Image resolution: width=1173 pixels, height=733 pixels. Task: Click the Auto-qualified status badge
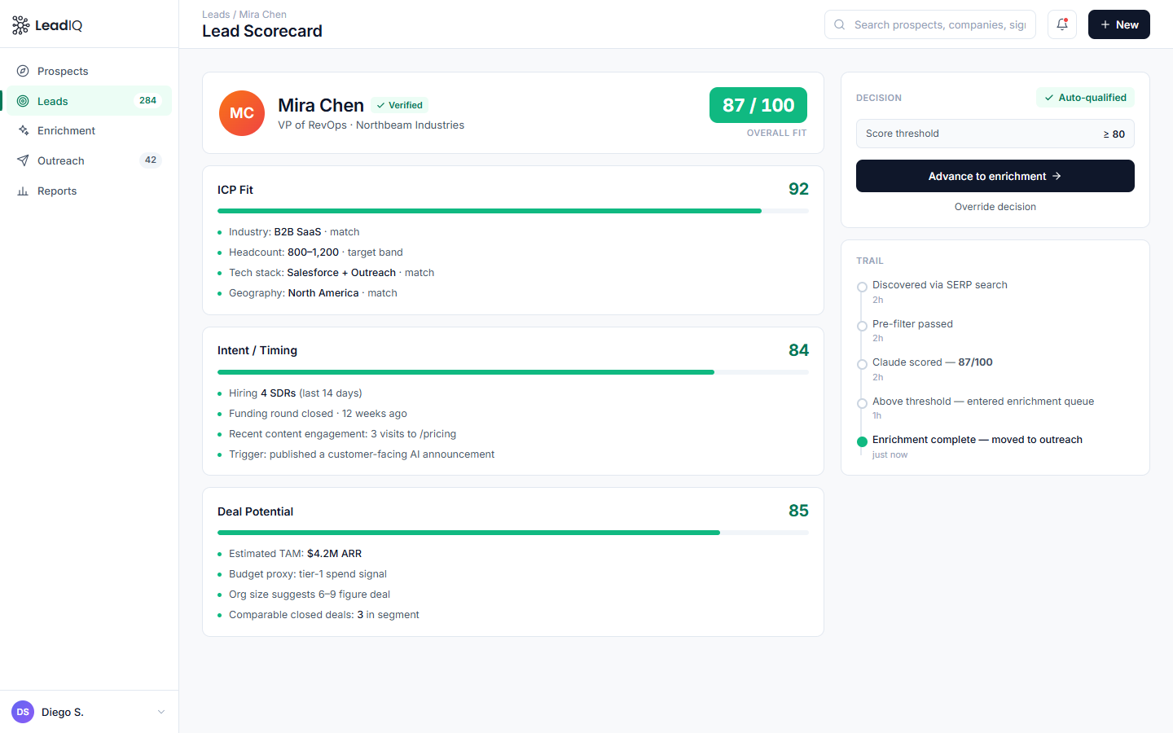(x=1085, y=98)
